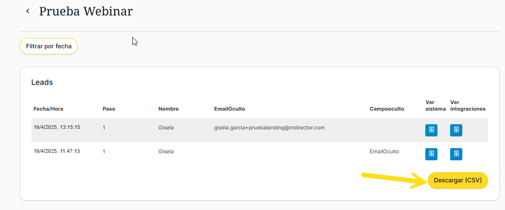Click the Ver sistema column header
Viewport: 505px width, 210px height.
pos(435,105)
